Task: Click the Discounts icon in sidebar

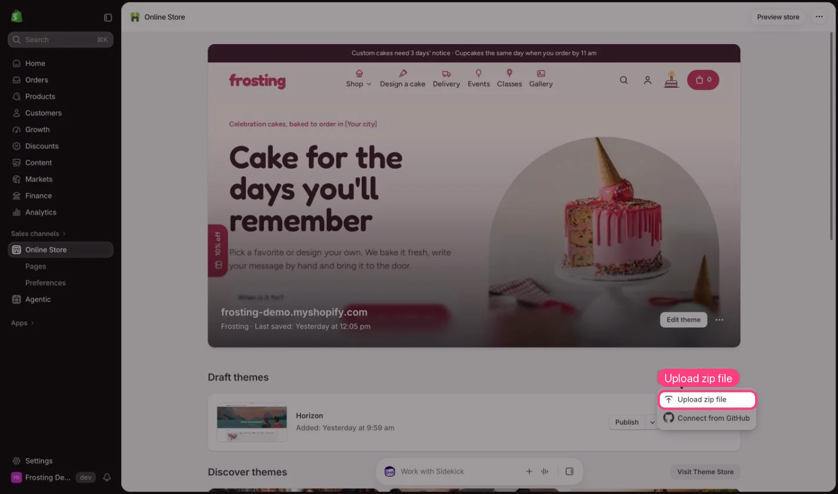Action: click(16, 146)
